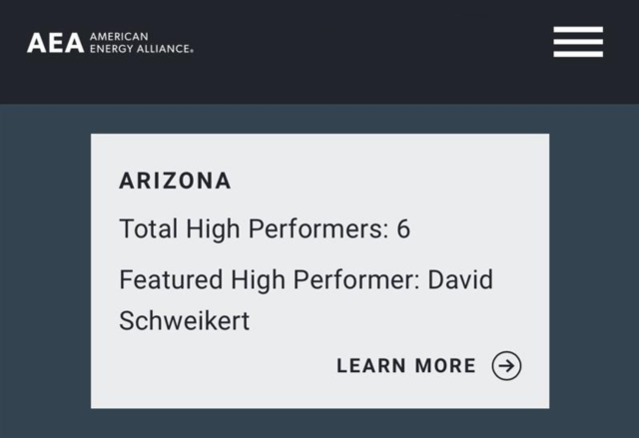The image size is (639, 438).
Task: Click the word Total on the Arizona card
Action: (x=147, y=228)
